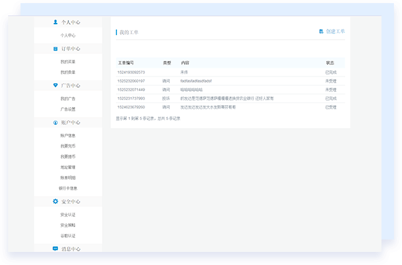Select 银行卡信息 under account center

coord(68,188)
